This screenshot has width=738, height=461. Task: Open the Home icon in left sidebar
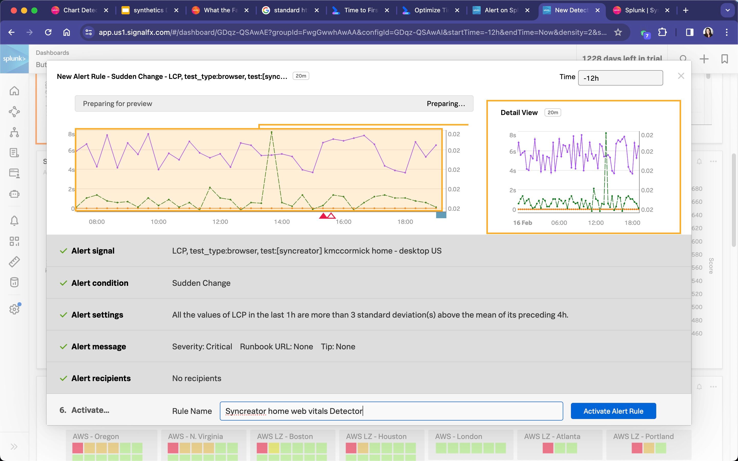pos(14,91)
